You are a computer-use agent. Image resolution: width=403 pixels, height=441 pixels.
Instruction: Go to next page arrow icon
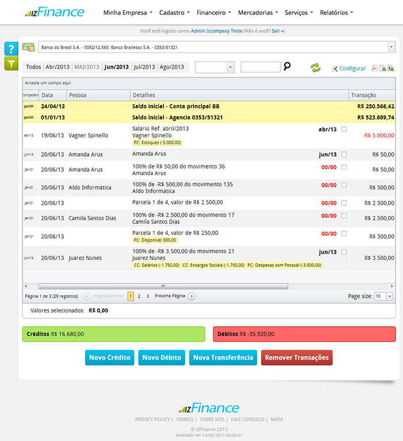[192, 296]
